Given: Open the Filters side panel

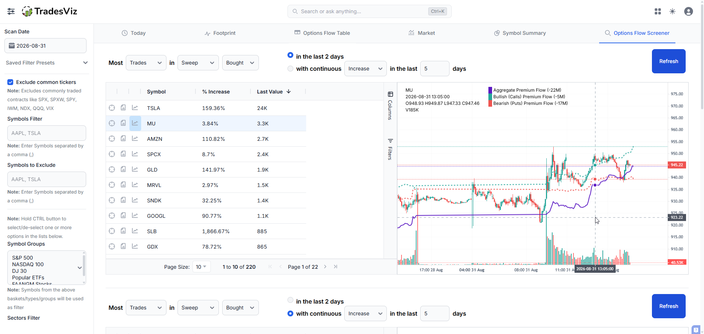Looking at the screenshot, I should 390,149.
